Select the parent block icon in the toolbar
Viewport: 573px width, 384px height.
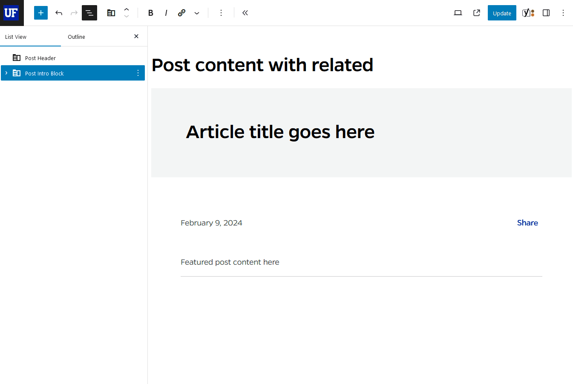(x=111, y=13)
